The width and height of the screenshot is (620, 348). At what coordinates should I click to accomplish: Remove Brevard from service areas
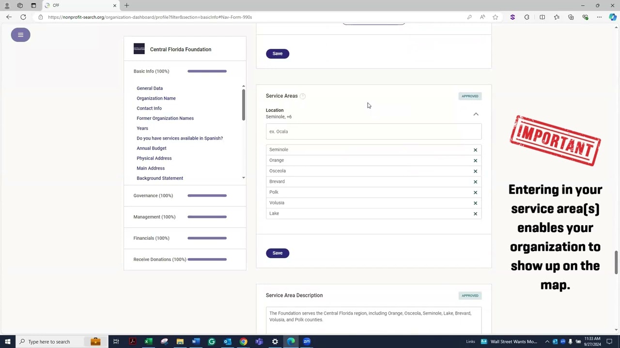click(475, 182)
